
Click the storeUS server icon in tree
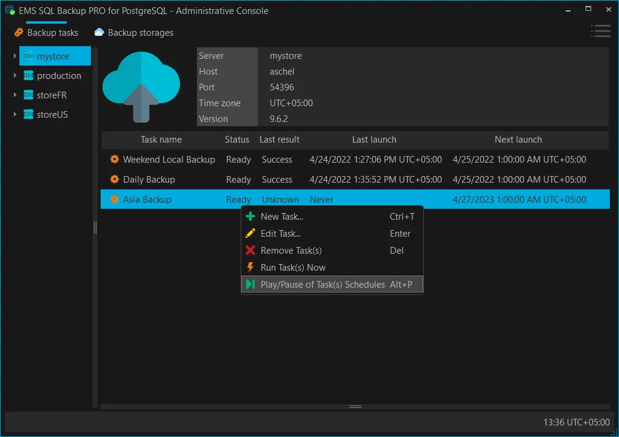[x=28, y=115]
